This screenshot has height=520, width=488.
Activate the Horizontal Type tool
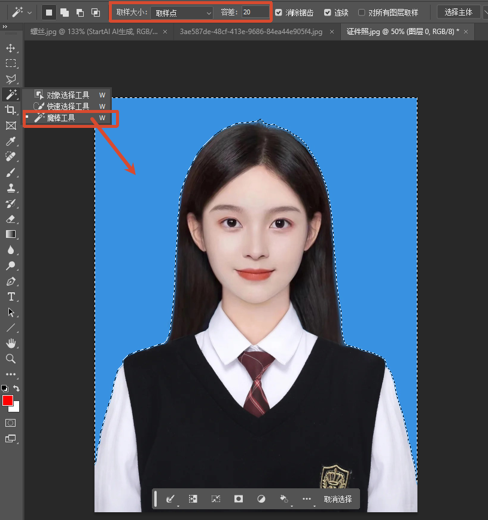11,296
